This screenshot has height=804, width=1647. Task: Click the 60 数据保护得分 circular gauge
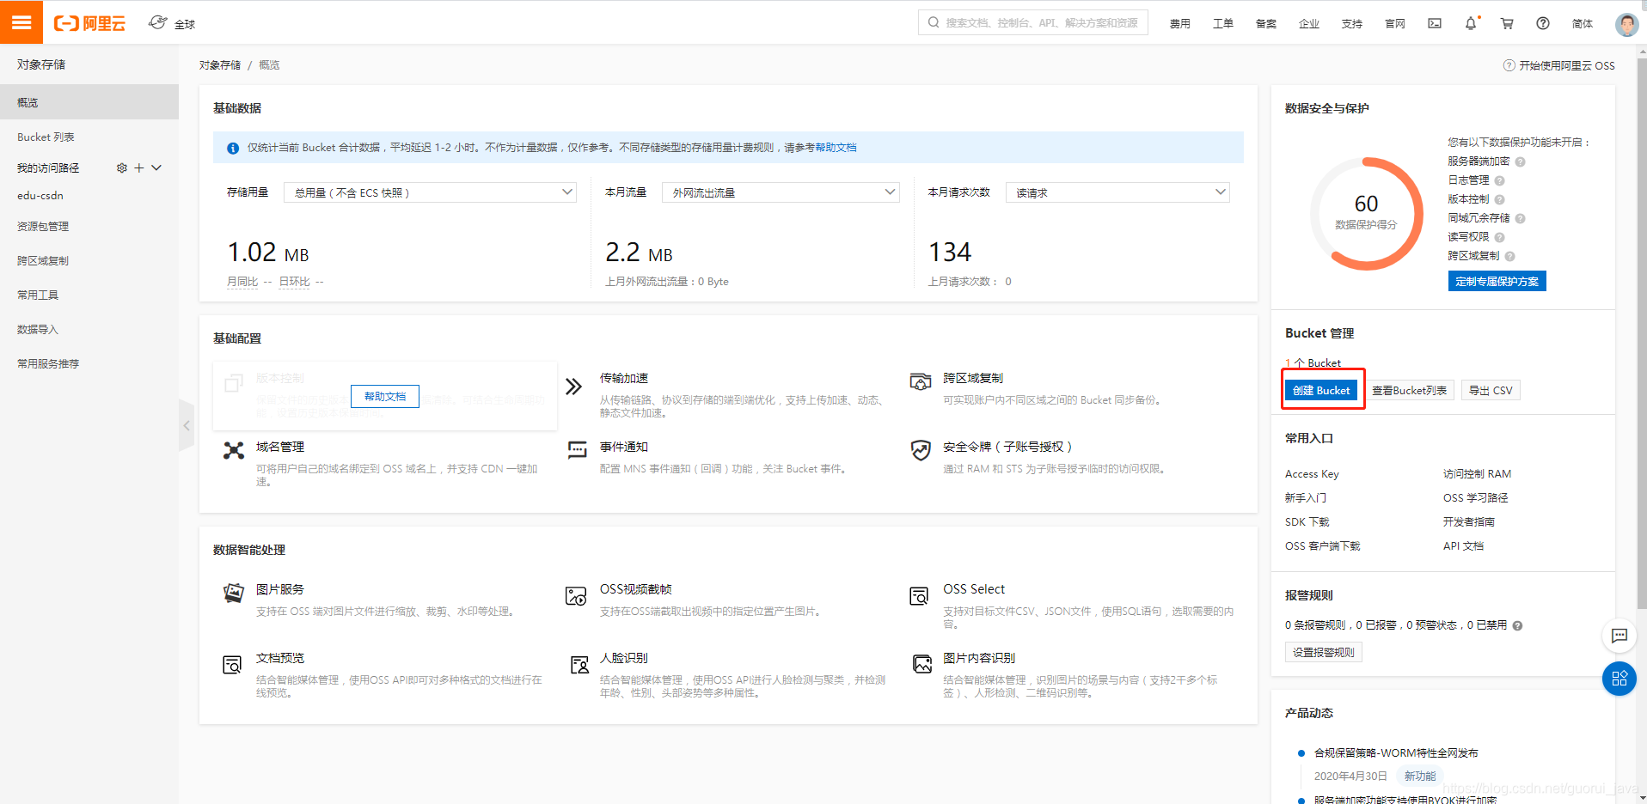pos(1366,214)
